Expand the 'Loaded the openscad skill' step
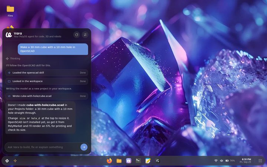The width and height of the screenshot is (267, 167). point(47,73)
